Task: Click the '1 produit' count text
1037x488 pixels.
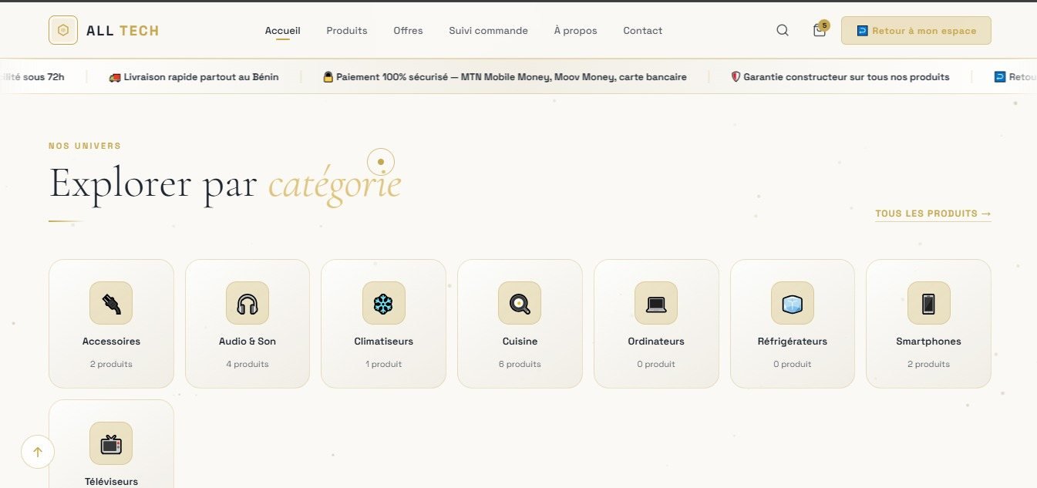Action: point(383,364)
